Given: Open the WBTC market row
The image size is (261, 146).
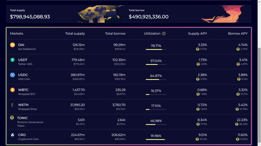Looking at the screenshot, I should pos(129,92).
